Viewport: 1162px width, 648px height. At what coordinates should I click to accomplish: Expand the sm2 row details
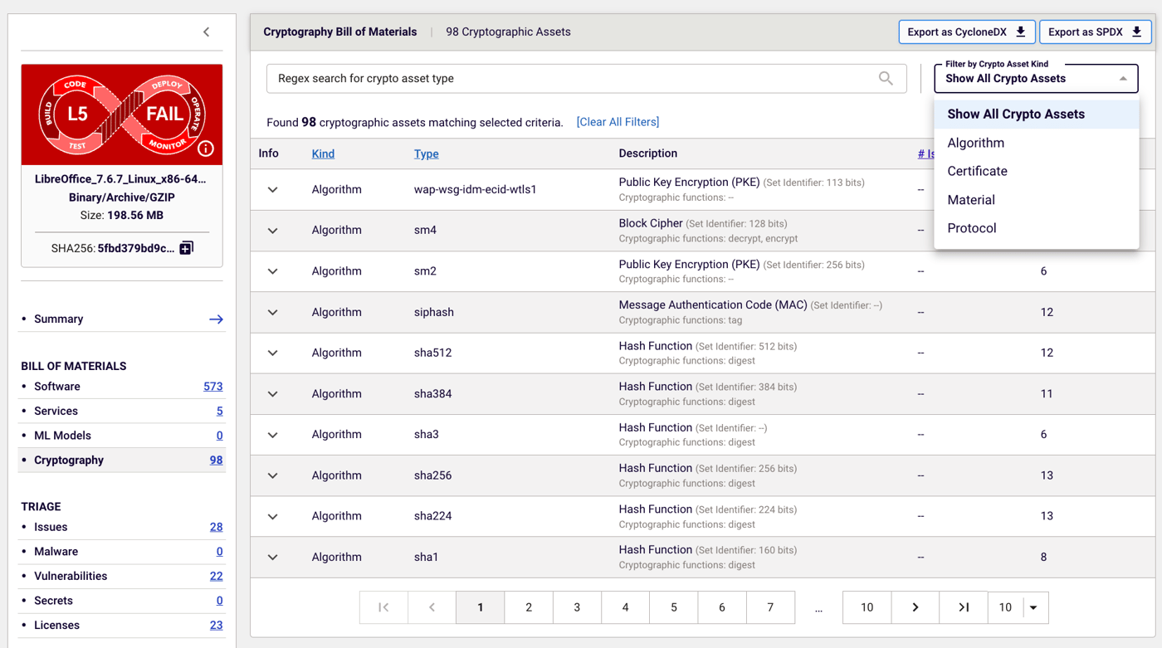coord(272,271)
